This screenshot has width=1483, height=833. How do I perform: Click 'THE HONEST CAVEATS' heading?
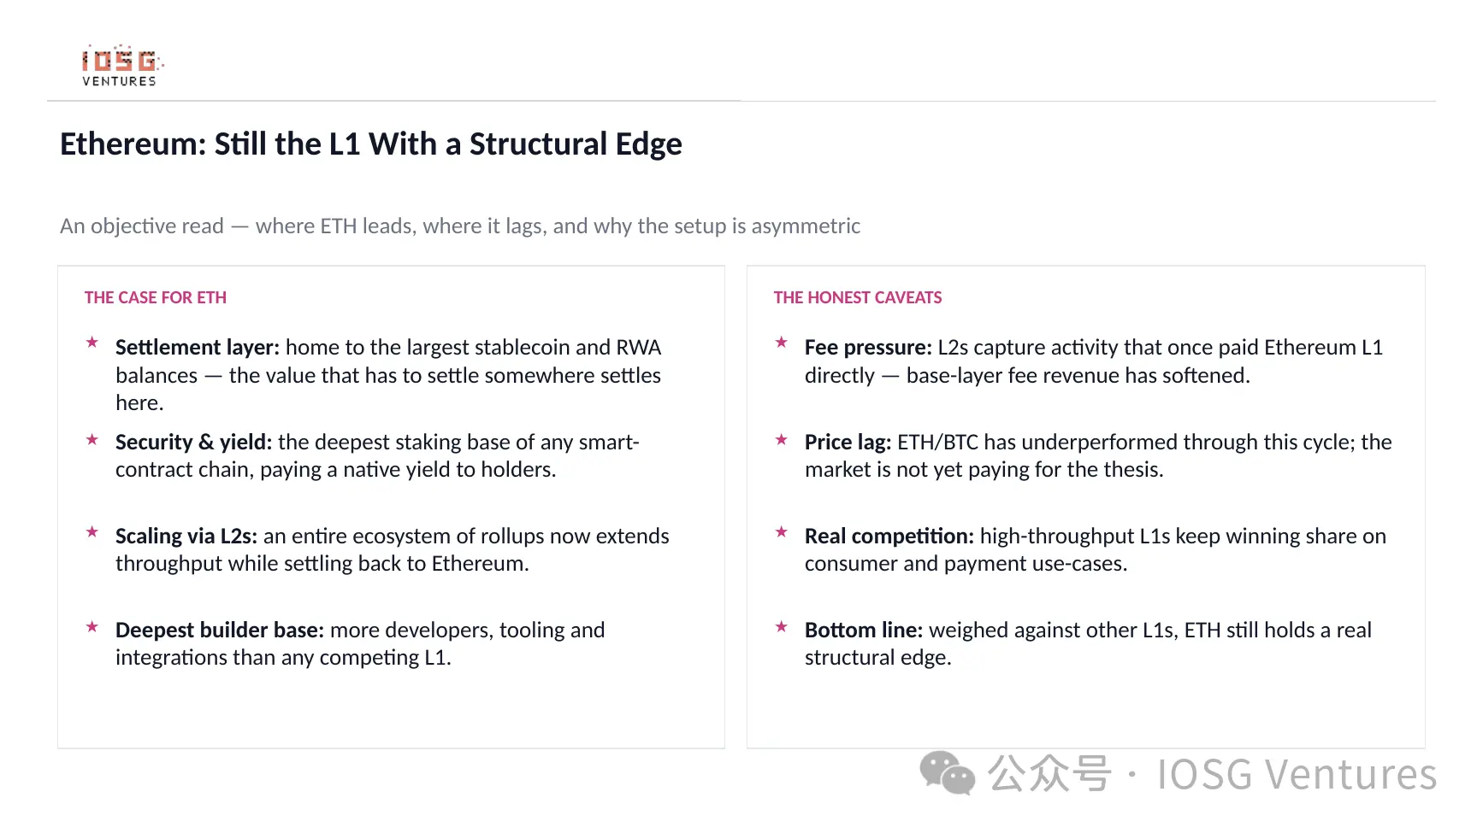[x=858, y=297]
